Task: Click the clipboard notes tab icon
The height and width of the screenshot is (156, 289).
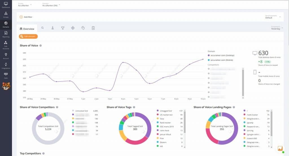Action: coord(93,28)
